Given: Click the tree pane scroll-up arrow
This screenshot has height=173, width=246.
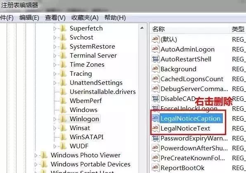Looking at the screenshot, I should (142, 28).
